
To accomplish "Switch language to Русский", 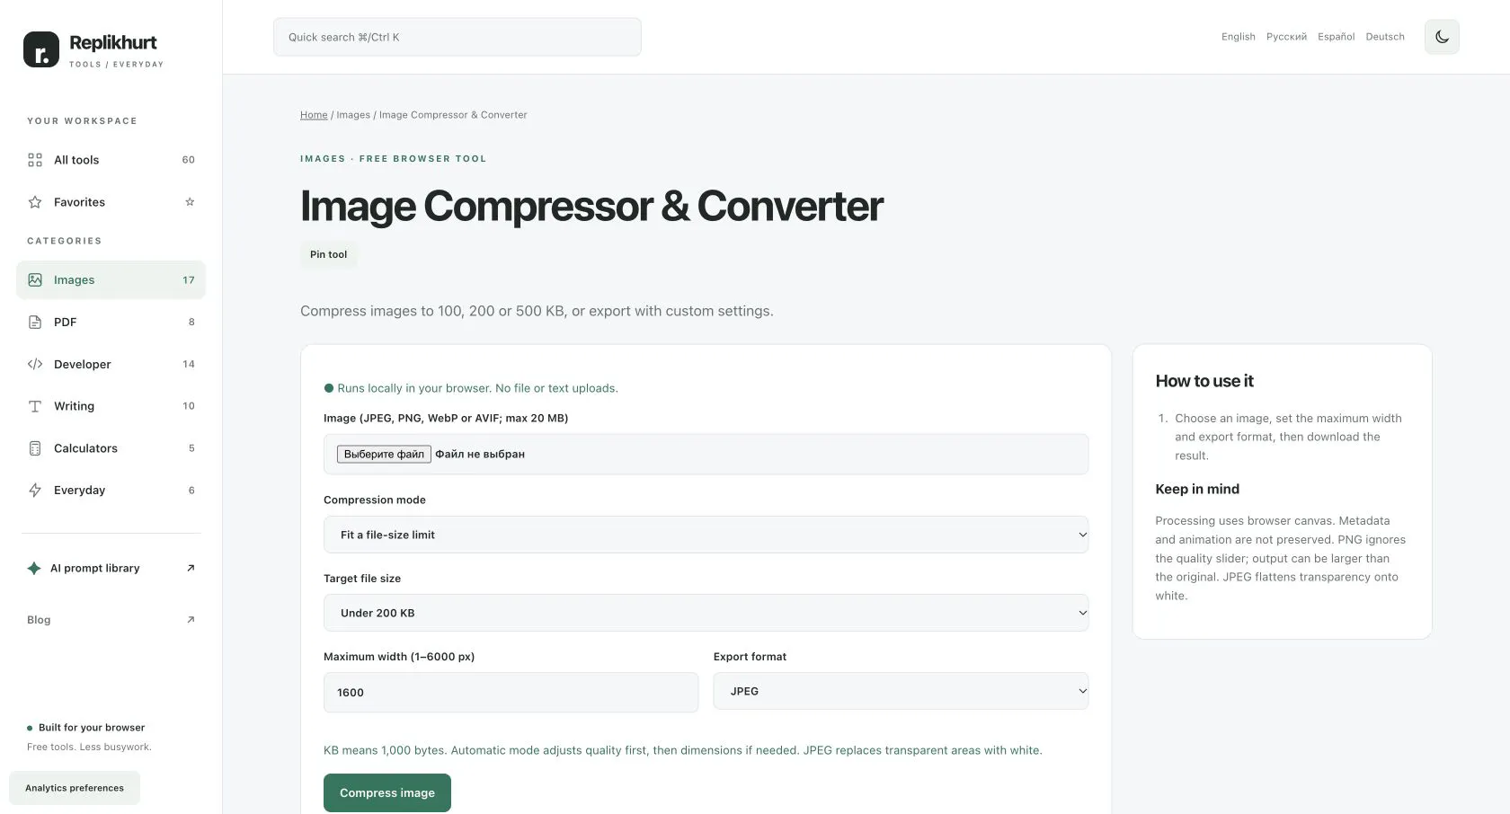I will 1286,37.
